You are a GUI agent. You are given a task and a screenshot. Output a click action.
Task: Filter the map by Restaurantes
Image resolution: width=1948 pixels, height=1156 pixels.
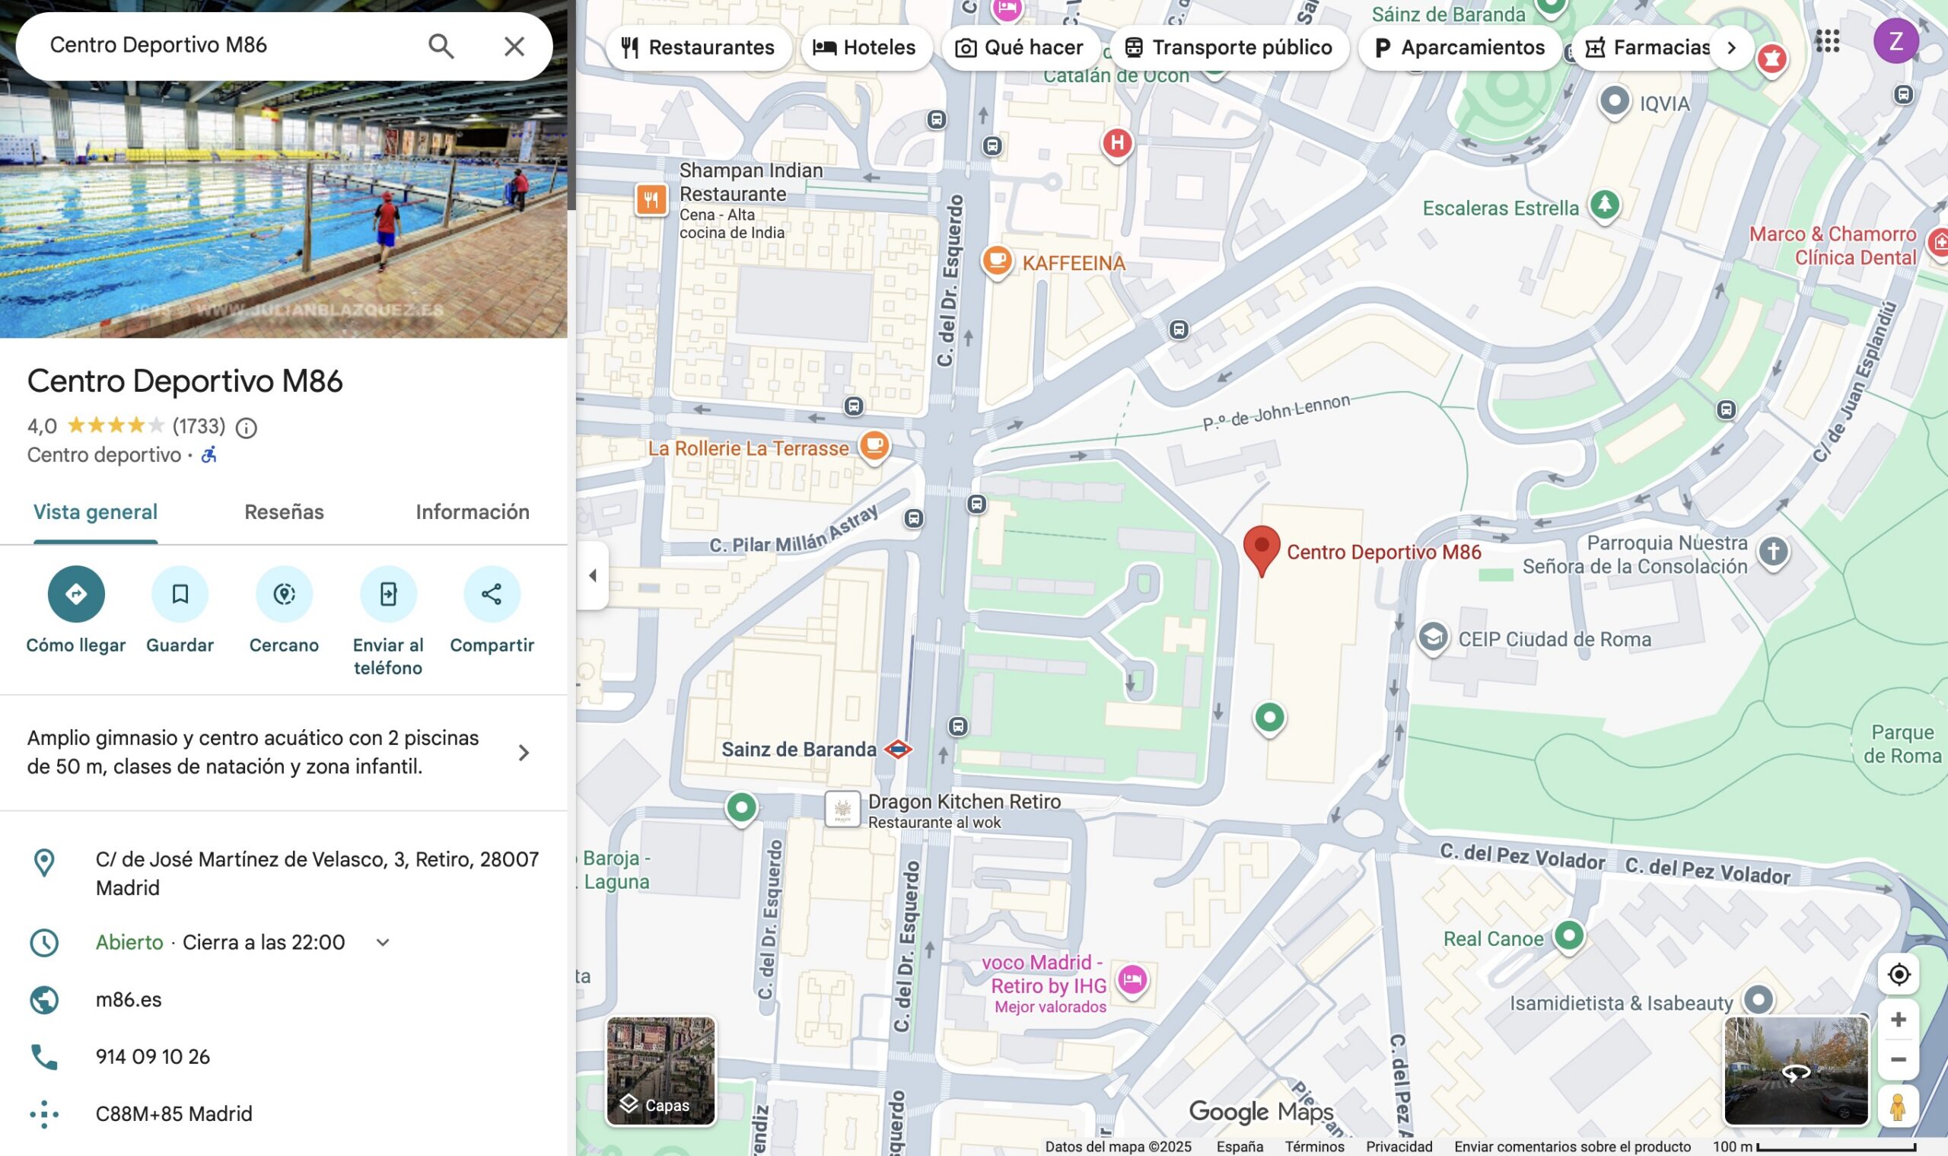pos(698,47)
